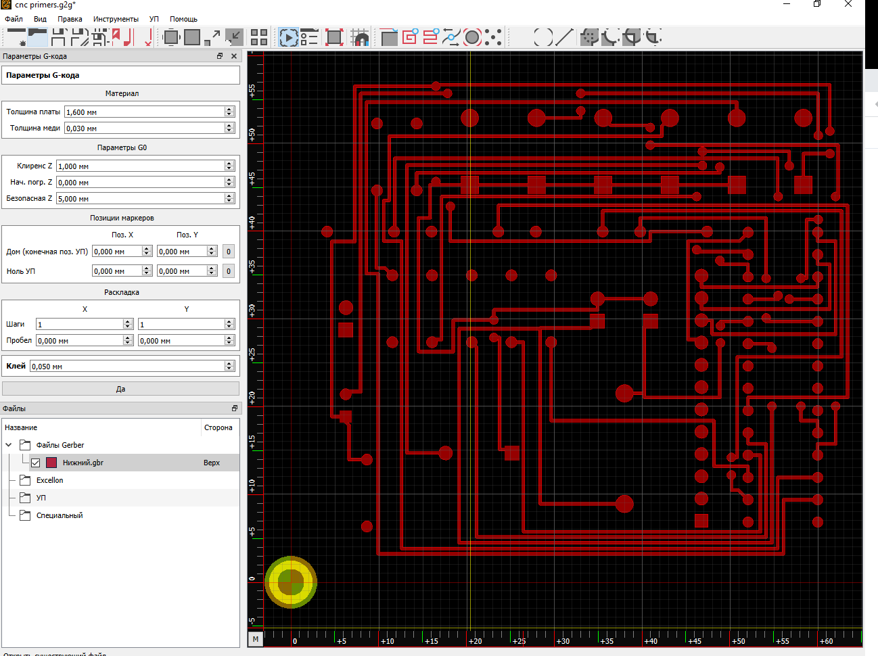Select the Excellon tree folder
Viewport: 878px width, 656px height.
coord(49,480)
